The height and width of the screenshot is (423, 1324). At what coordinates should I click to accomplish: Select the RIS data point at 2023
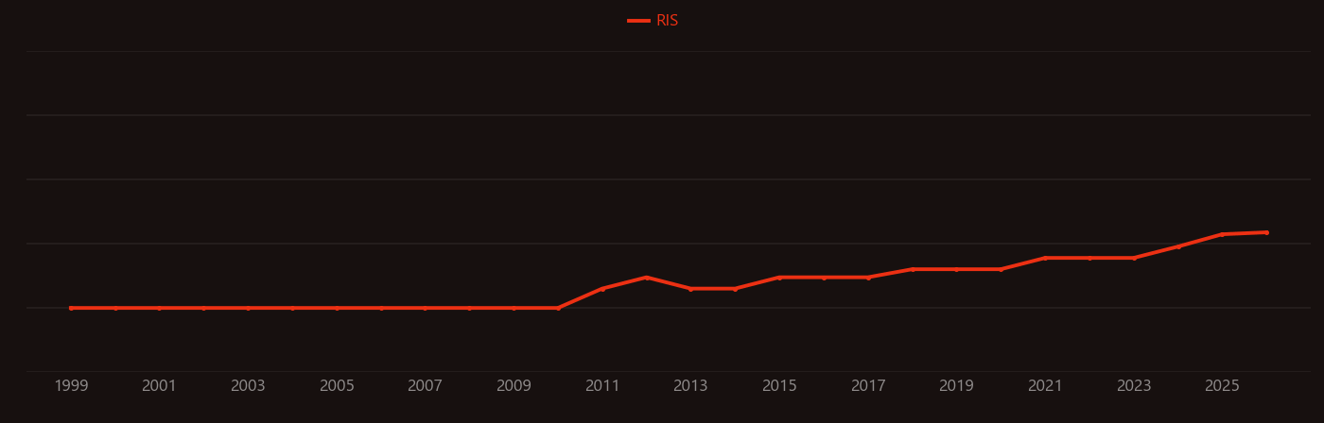1134,258
